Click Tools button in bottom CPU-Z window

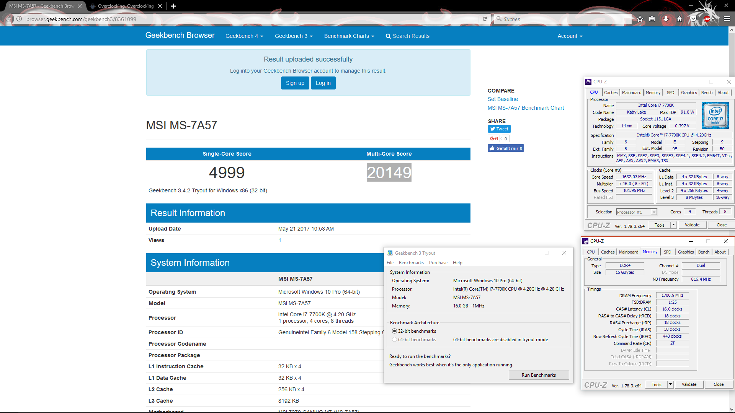657,384
